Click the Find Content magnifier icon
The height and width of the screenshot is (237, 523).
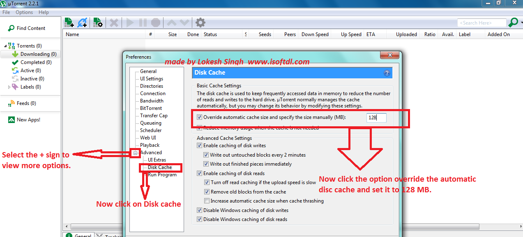click(x=12, y=28)
